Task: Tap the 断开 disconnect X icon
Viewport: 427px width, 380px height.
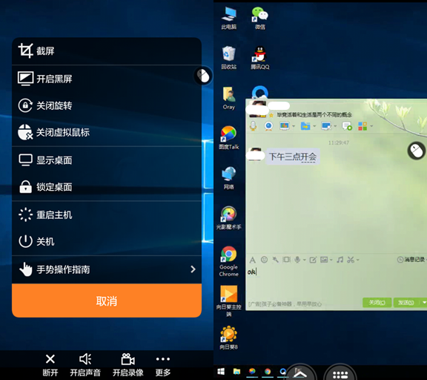Action: coord(50,359)
